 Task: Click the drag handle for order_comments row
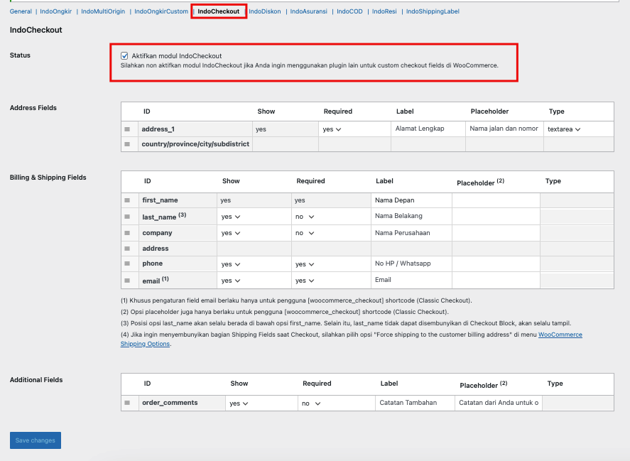(x=128, y=403)
